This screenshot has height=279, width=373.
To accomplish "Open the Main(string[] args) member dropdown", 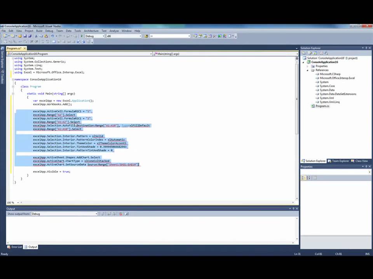I will tap(296, 54).
